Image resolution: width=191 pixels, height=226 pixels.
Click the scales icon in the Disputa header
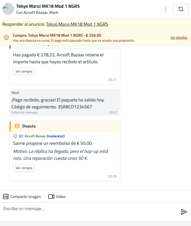(x=17, y=126)
